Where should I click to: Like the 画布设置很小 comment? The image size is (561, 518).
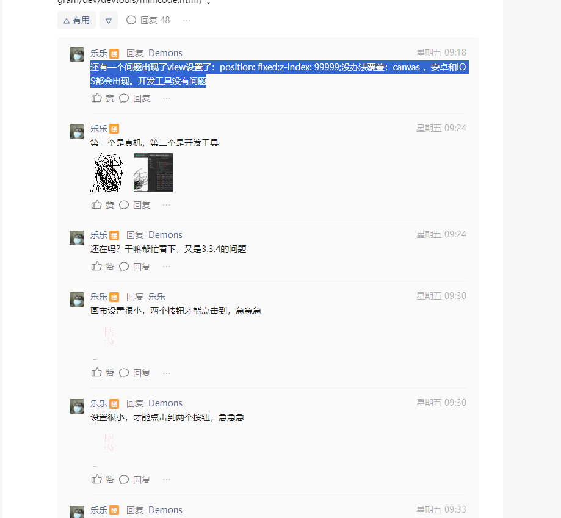point(103,373)
